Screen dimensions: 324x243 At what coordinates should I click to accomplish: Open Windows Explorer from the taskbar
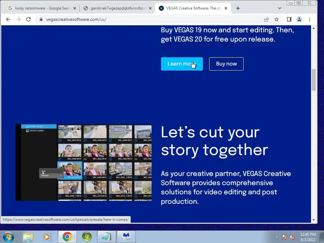coord(28,237)
